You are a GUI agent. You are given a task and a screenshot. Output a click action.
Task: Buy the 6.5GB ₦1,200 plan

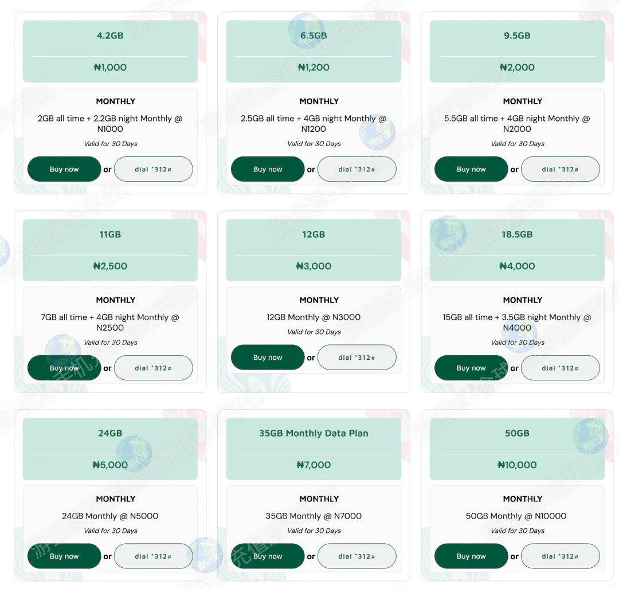(268, 169)
